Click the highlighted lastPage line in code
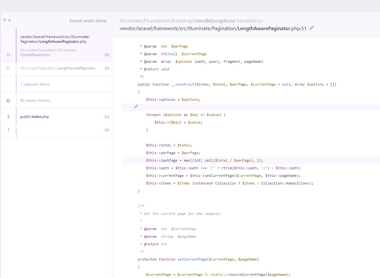380x278 pixels. pyautogui.click(x=204, y=160)
